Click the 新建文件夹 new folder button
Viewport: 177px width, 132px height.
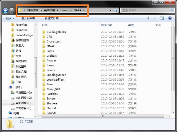click(52, 18)
